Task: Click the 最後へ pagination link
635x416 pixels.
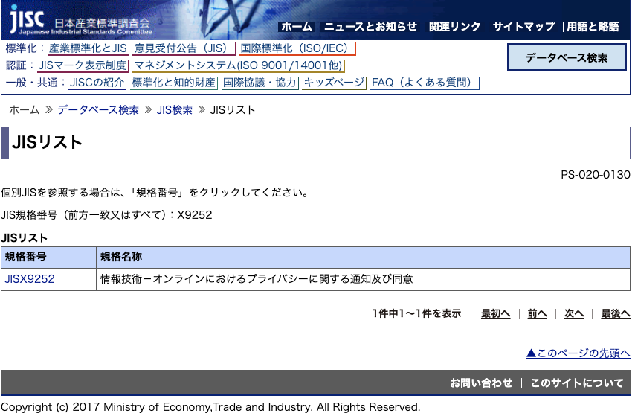Action: pyautogui.click(x=616, y=313)
